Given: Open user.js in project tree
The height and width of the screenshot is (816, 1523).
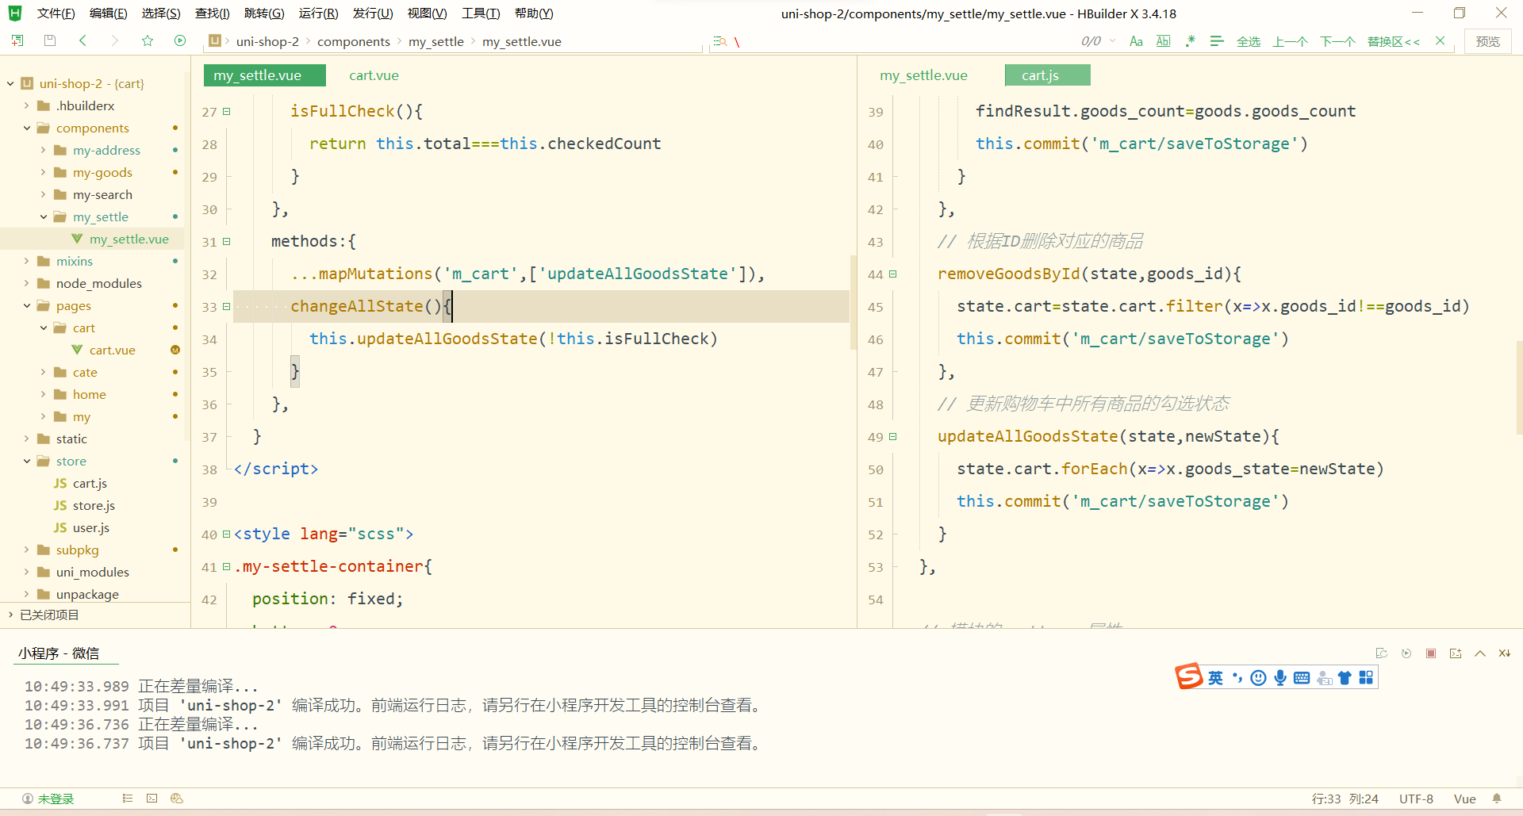Looking at the screenshot, I should [x=91, y=527].
